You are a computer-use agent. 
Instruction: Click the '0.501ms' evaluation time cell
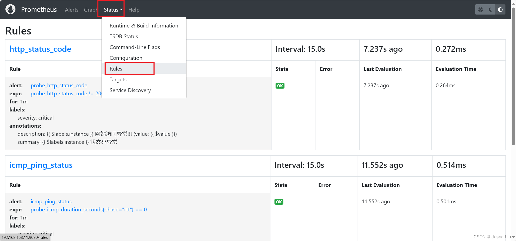tap(446, 201)
